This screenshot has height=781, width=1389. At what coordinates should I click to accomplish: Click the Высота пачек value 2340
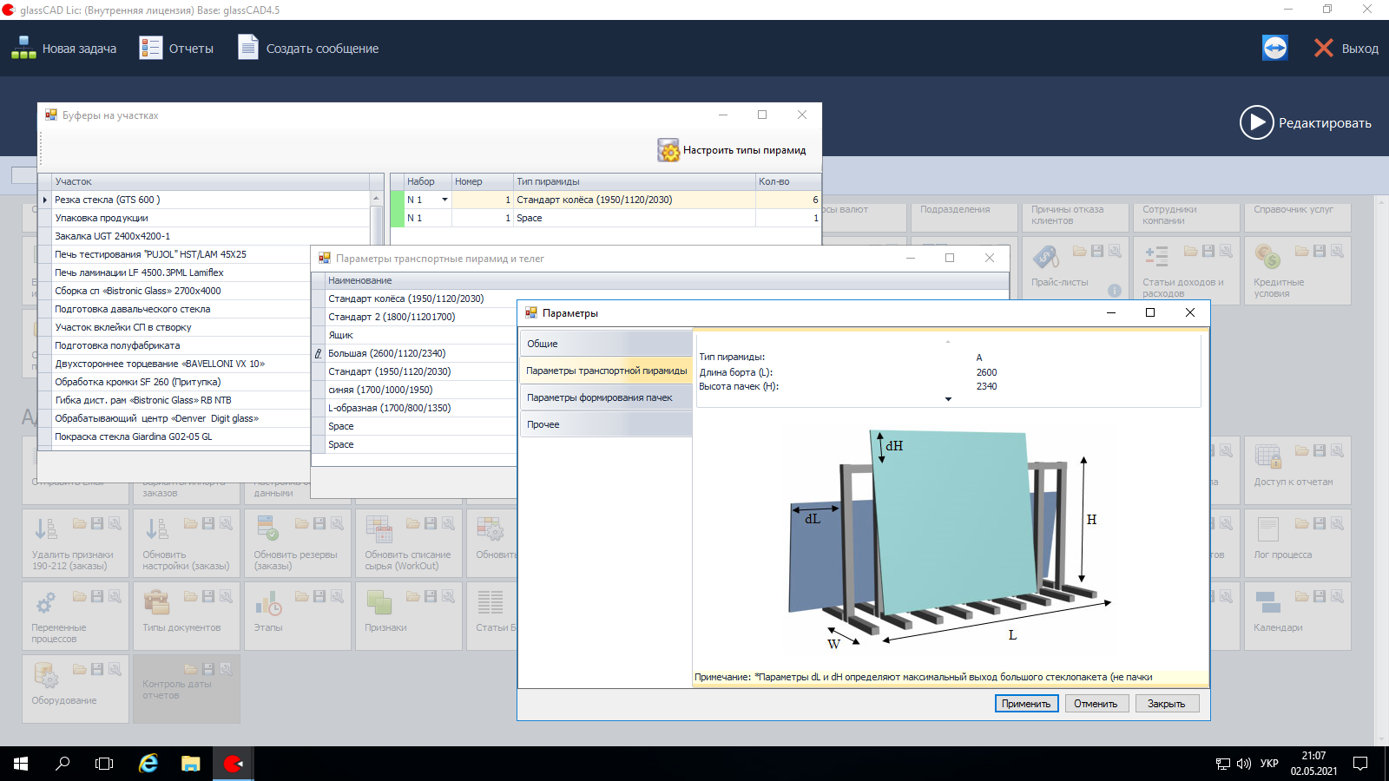click(x=987, y=386)
